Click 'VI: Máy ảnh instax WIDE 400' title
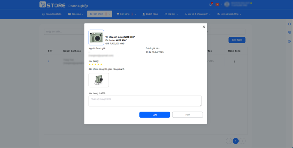Image resolution: width=293 pixels, height=148 pixels. coord(120,37)
